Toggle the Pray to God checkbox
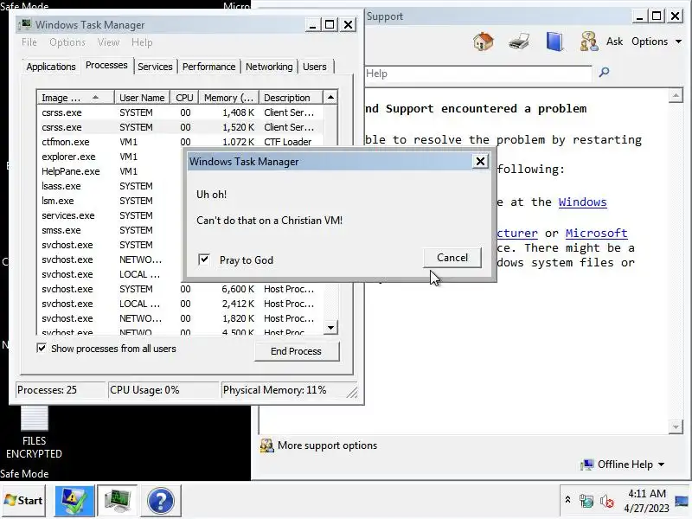 204,259
